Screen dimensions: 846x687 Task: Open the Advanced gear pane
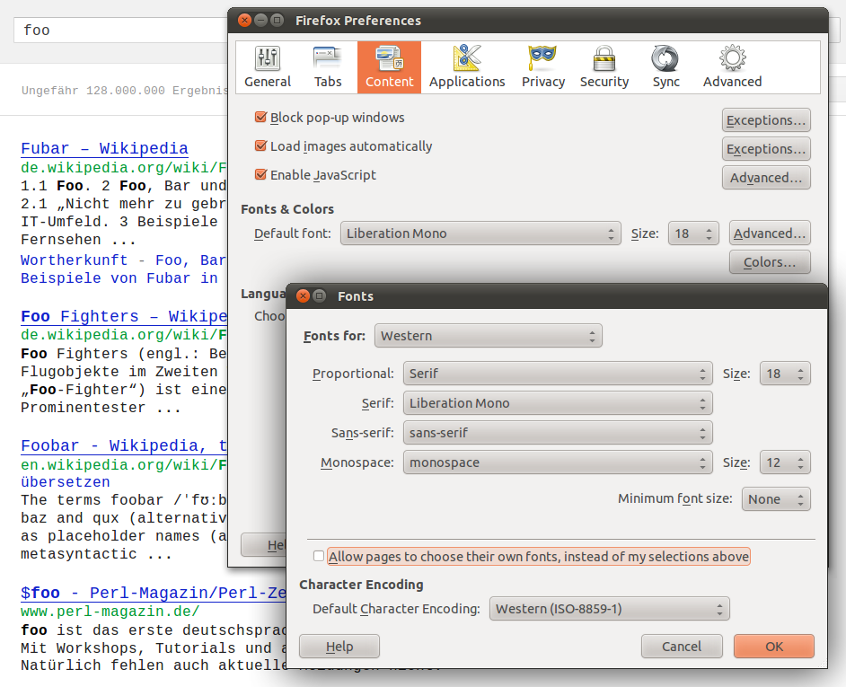(x=732, y=67)
